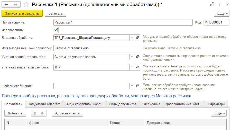Switch to the Получатели Telegram tab
Viewport: 231px width, 130px height.
click(44, 104)
